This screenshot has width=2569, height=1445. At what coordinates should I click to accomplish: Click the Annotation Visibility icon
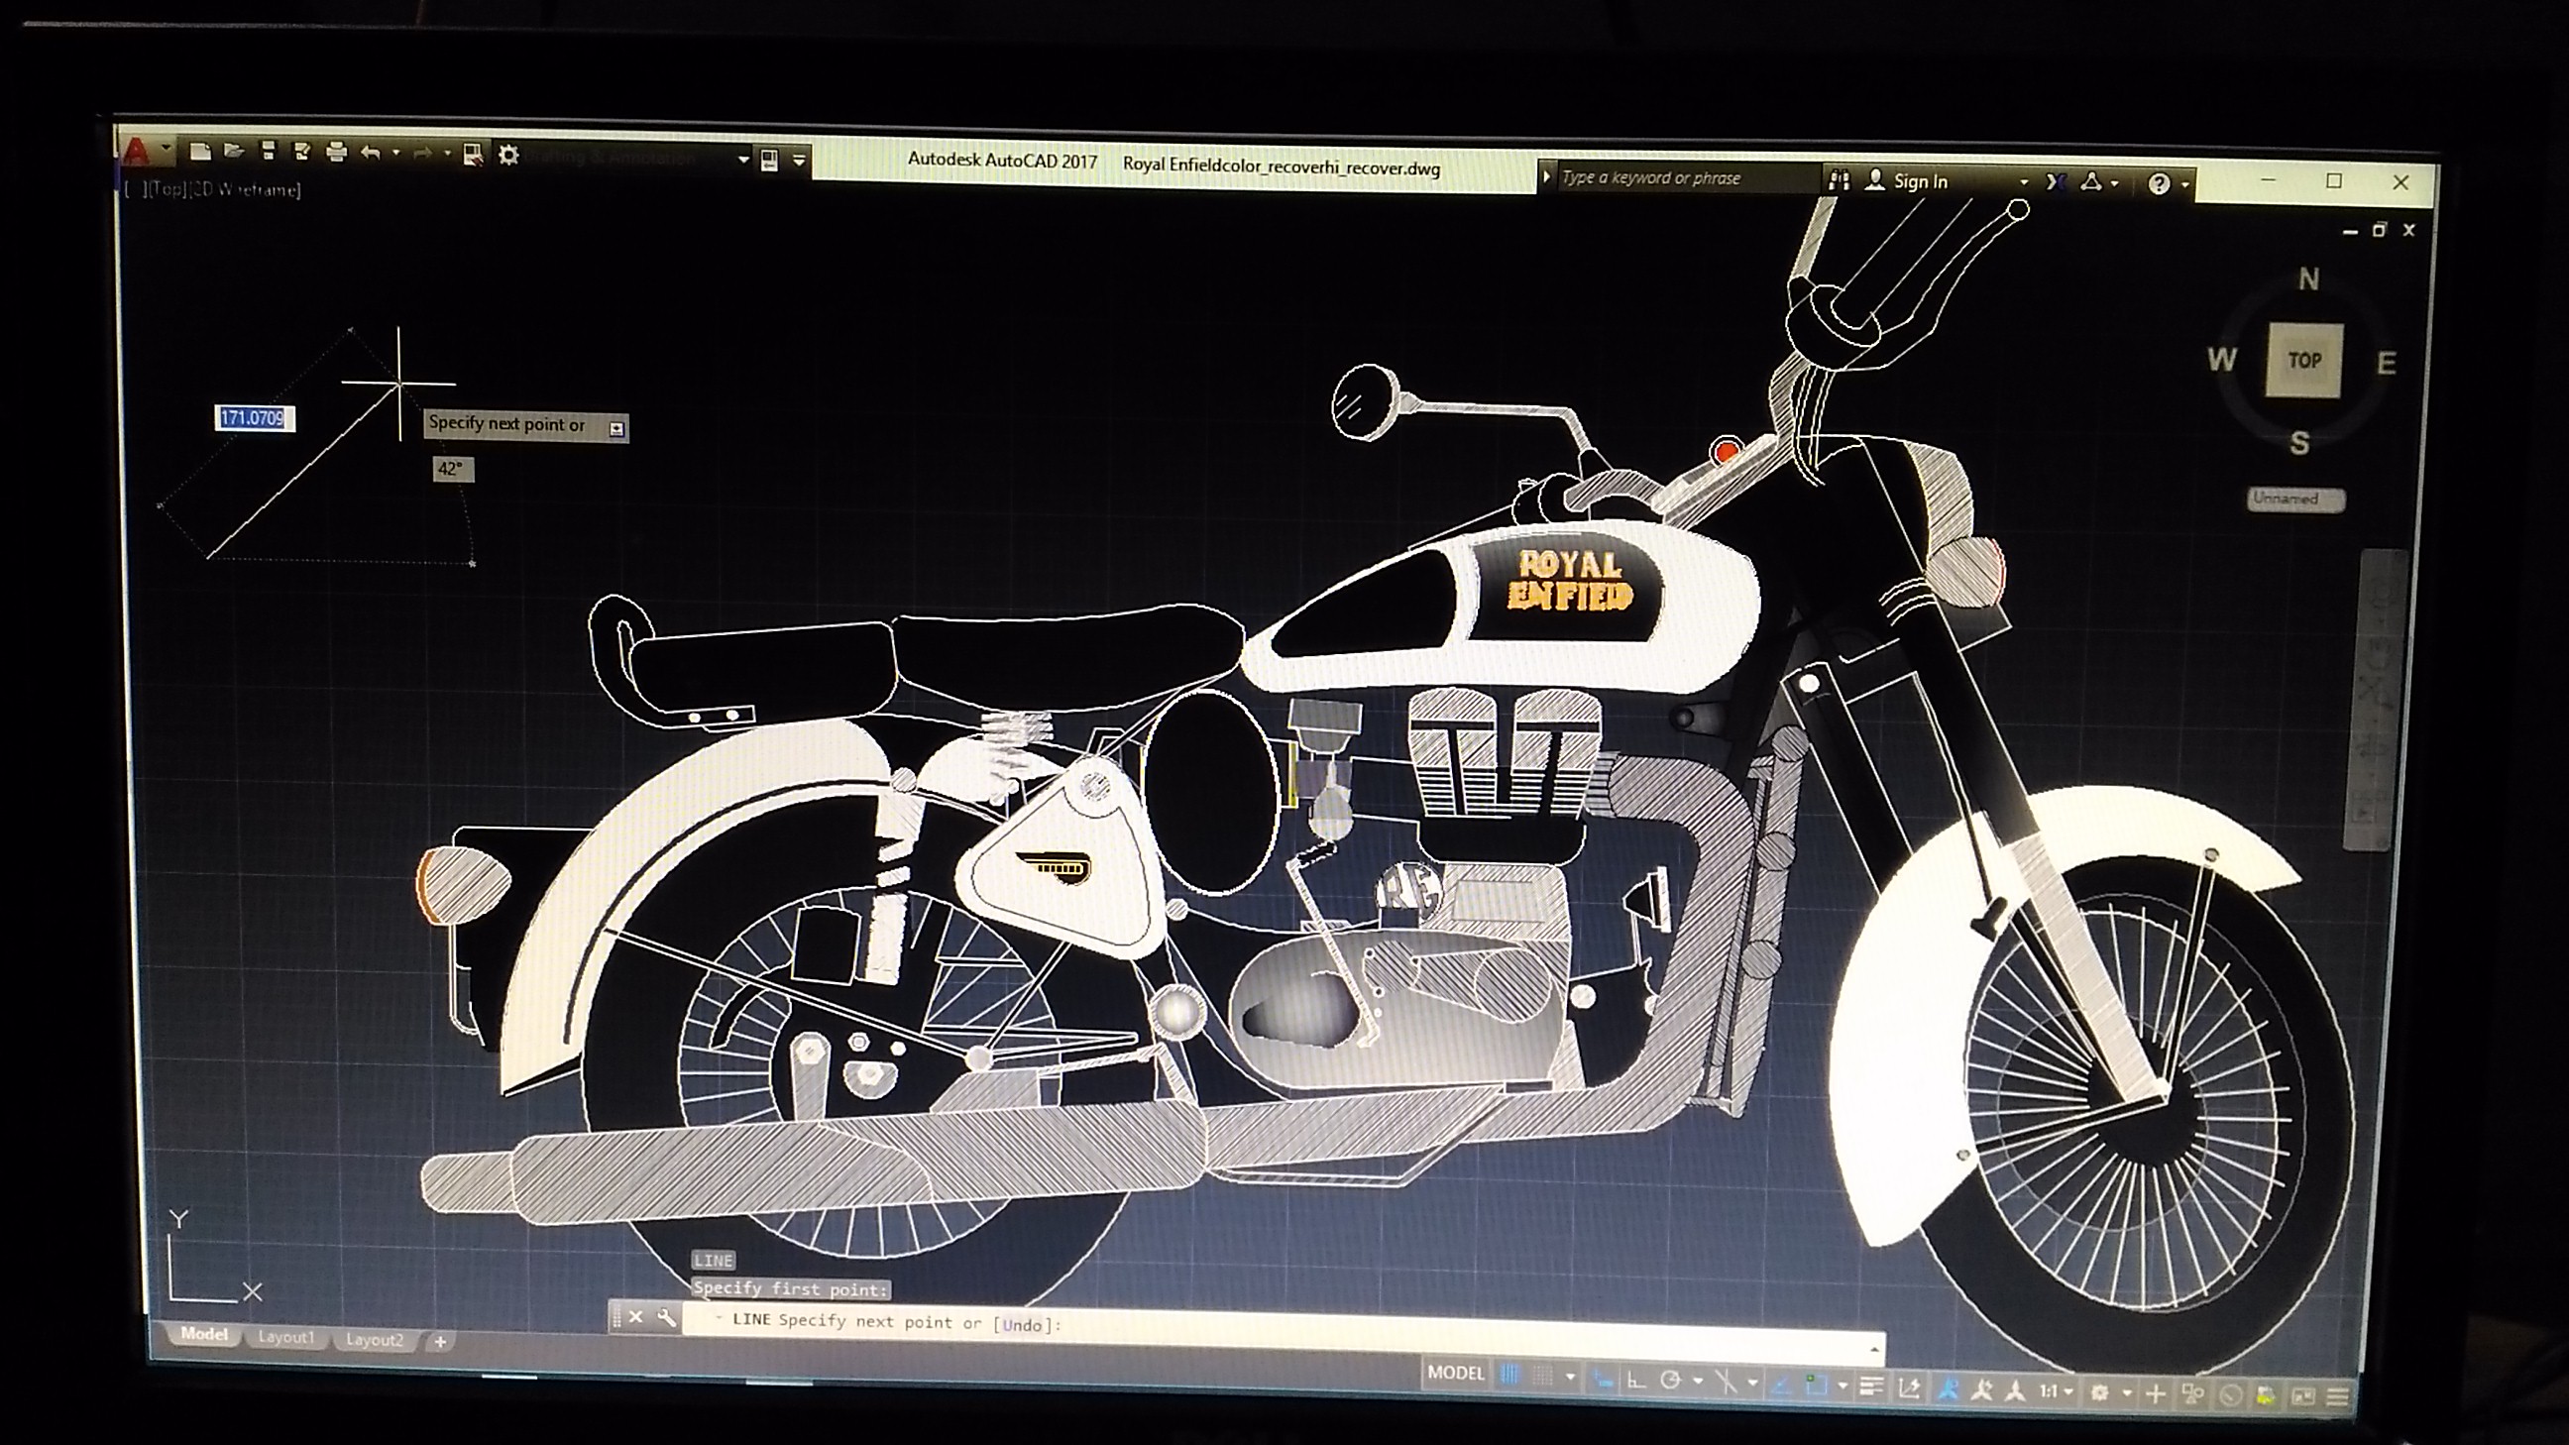pyautogui.click(x=1950, y=1389)
